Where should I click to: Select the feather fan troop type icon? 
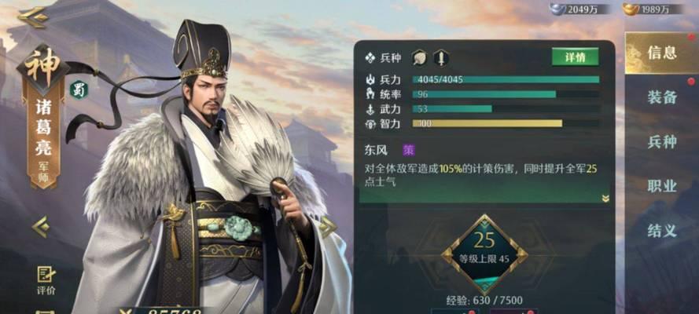point(420,58)
